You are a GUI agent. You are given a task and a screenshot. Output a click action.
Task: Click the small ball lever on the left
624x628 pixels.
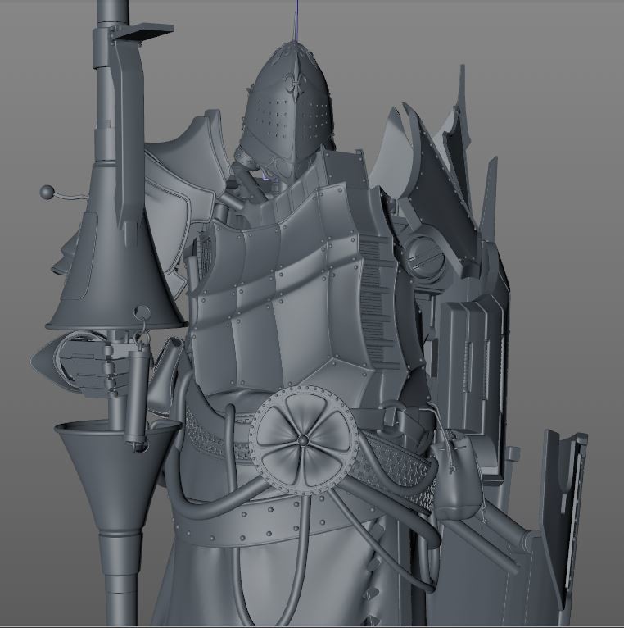(46, 193)
